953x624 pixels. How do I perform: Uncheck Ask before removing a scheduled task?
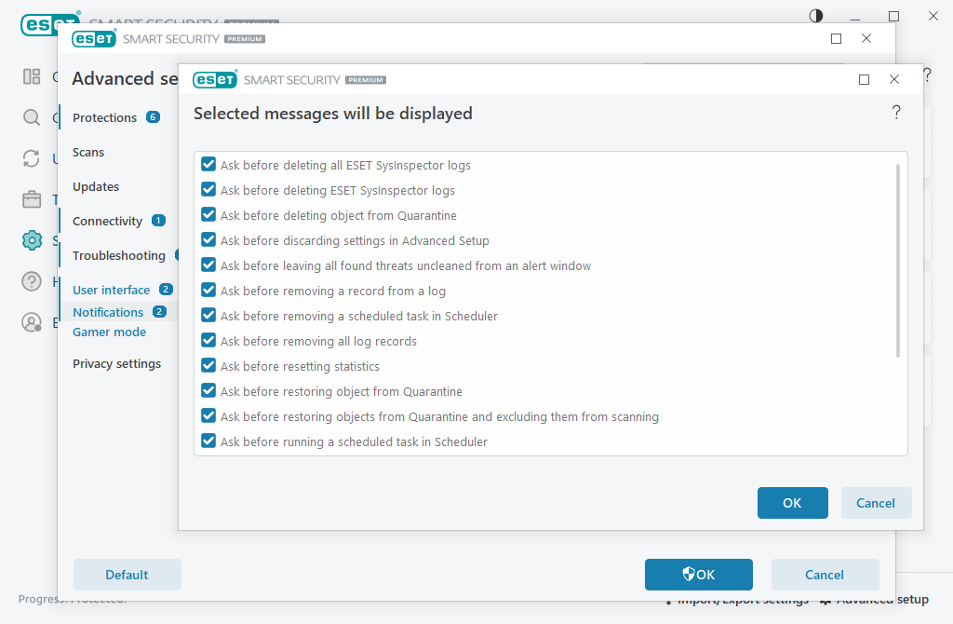tap(208, 315)
